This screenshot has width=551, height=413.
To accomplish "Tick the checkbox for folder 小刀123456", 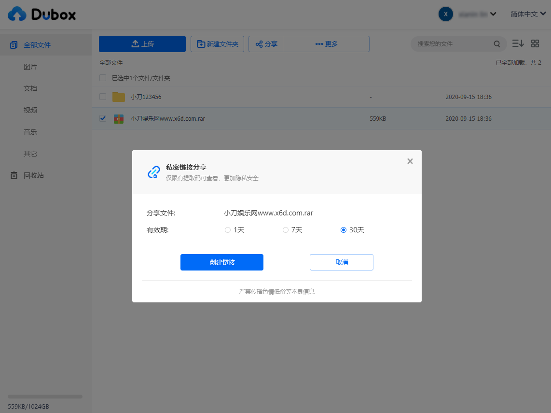I will pyautogui.click(x=103, y=97).
